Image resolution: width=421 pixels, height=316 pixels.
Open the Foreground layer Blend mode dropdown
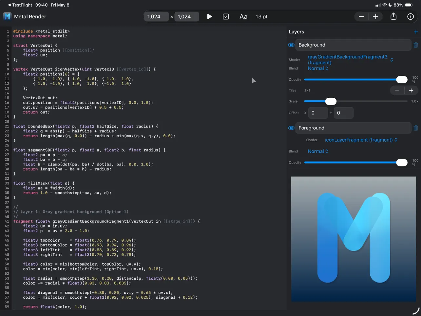[x=318, y=151]
